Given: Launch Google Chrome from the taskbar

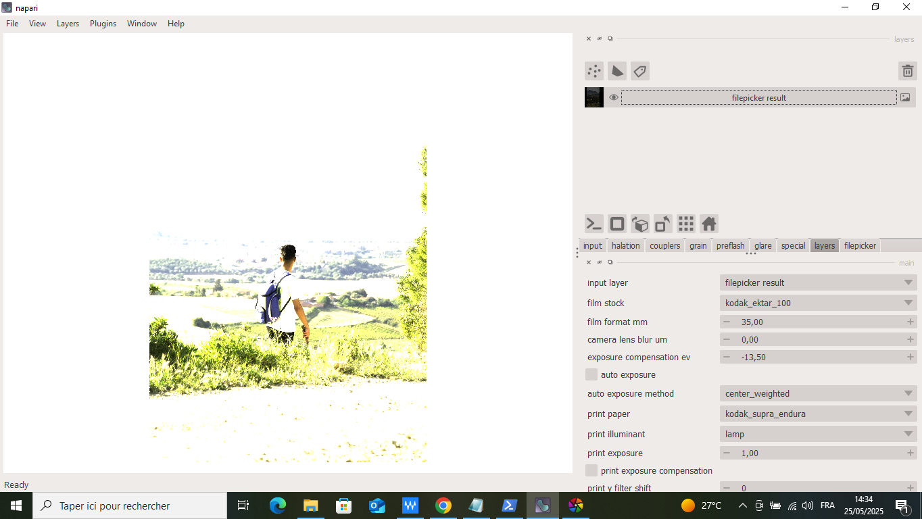Looking at the screenshot, I should point(443,505).
